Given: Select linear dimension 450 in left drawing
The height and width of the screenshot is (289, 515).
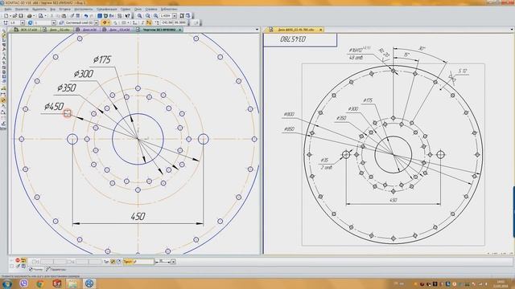Looking at the screenshot, I should click(x=138, y=216).
